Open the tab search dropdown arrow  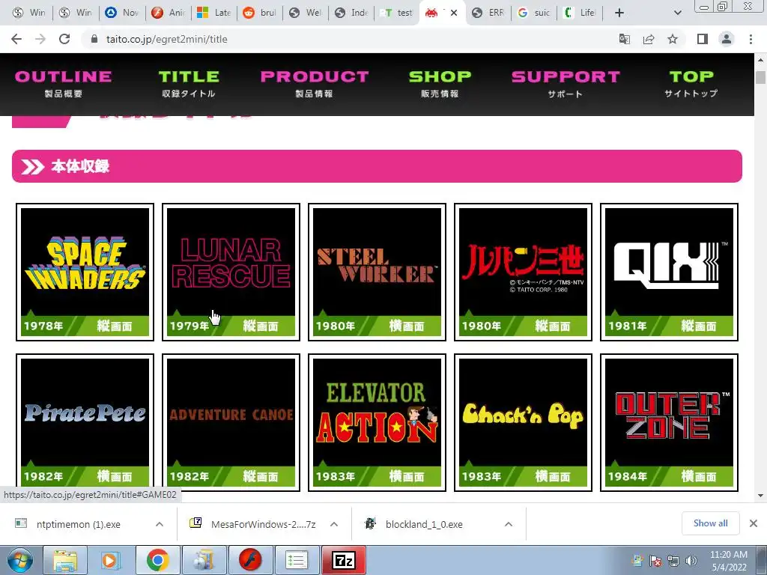coord(677,13)
